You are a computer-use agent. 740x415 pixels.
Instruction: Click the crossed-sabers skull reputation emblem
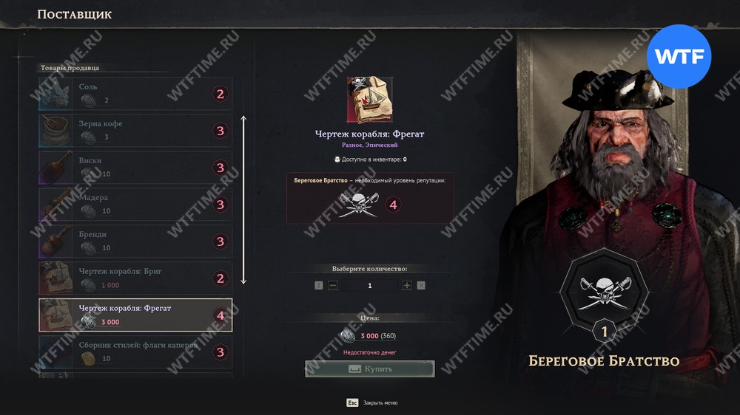point(359,205)
